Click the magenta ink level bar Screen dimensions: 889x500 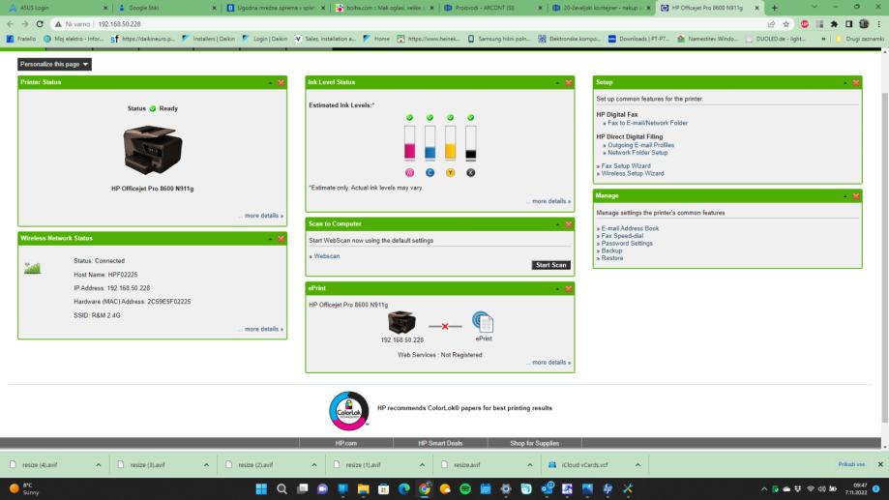pos(409,142)
